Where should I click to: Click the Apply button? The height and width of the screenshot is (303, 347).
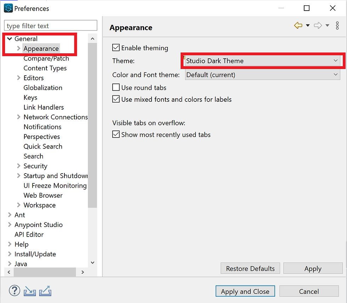pyautogui.click(x=313, y=268)
